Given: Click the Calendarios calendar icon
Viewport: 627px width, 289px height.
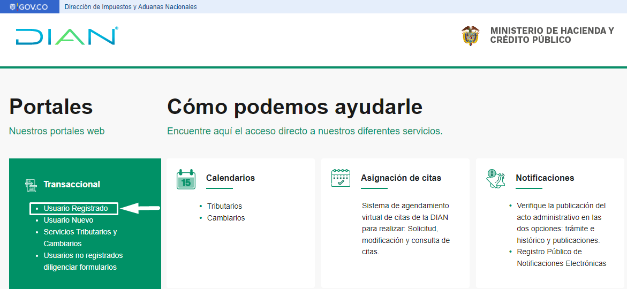Looking at the screenshot, I should (x=186, y=179).
